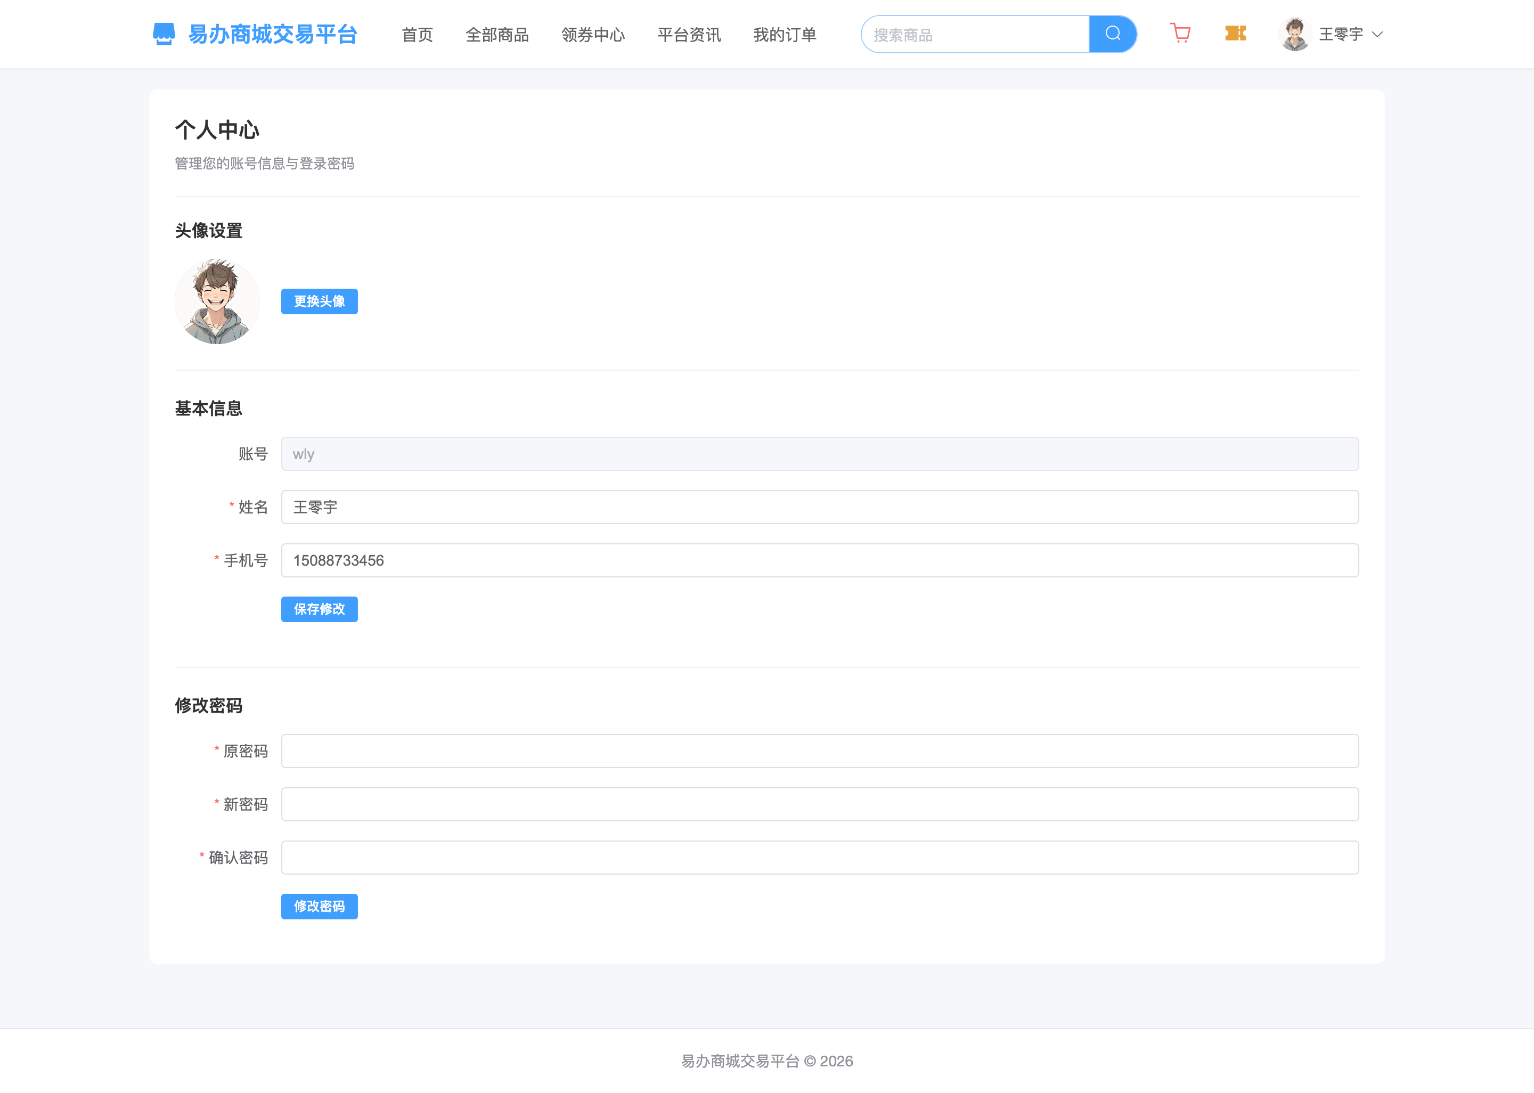The image size is (1534, 1093).
Task: Expand the 王零宇 user dropdown arrow
Action: click(1377, 34)
